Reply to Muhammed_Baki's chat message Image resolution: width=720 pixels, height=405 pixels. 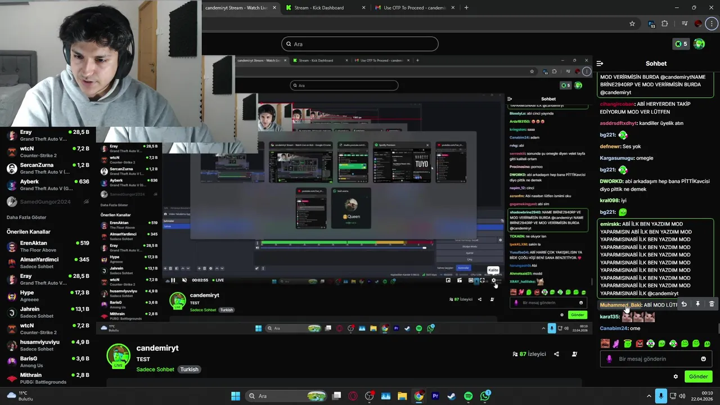pos(684,304)
